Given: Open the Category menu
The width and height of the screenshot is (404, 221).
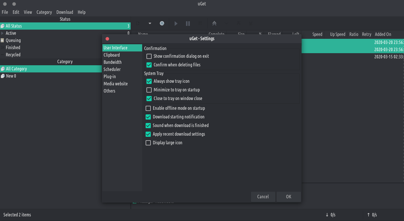Looking at the screenshot, I should point(44,12).
